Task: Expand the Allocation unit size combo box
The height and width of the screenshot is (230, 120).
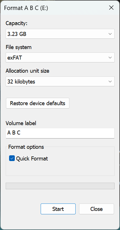Action: 60,82
